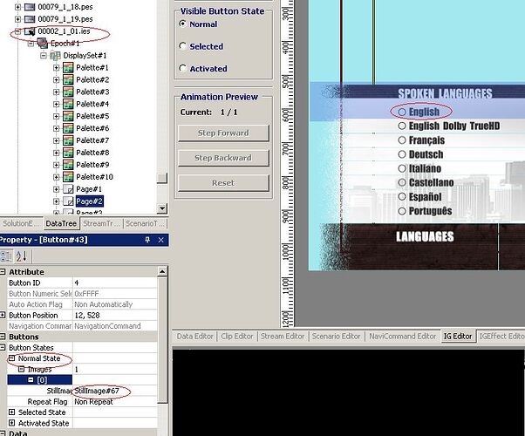Expand the Page#2 node
525x436 pixels.
[56, 201]
